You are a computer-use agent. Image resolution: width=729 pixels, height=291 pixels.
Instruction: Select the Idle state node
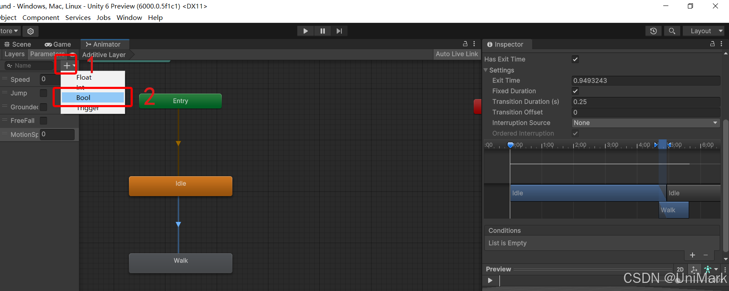click(181, 186)
